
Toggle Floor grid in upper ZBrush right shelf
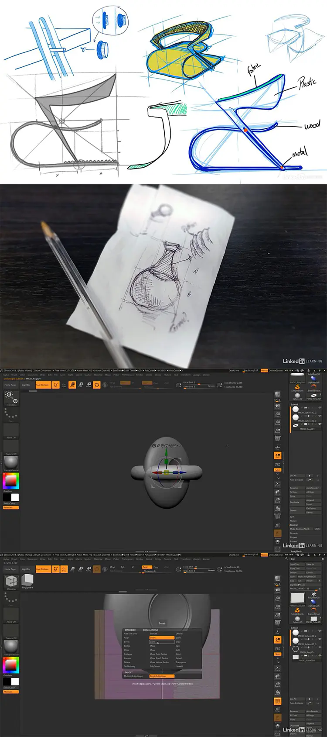click(x=278, y=447)
